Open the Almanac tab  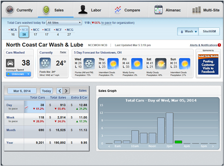point(168,10)
